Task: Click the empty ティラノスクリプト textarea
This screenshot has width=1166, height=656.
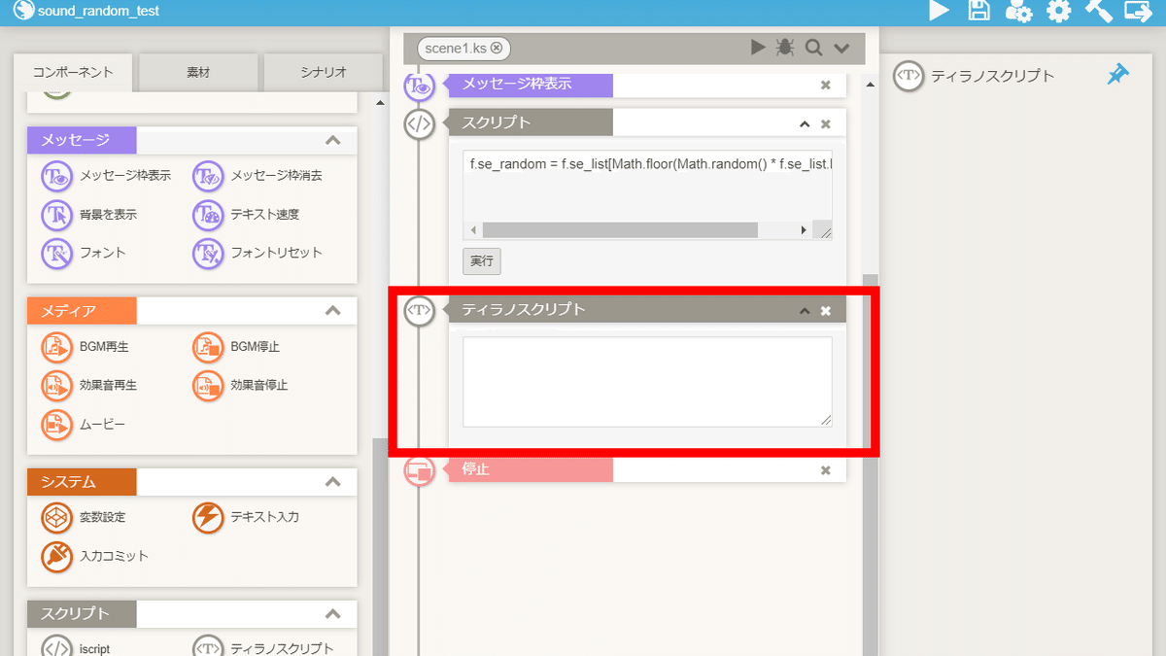Action: [x=647, y=382]
